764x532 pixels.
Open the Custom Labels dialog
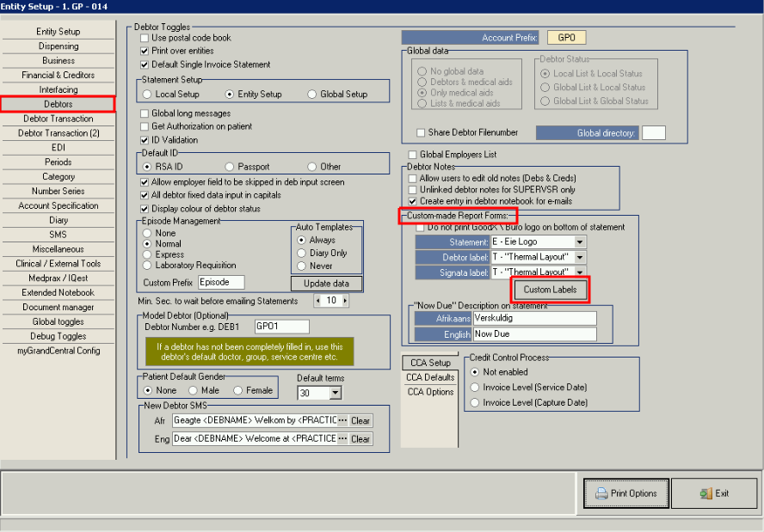[x=550, y=290]
